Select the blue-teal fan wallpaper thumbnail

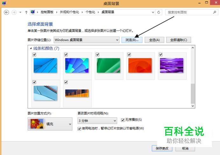pyautogui.click(x=77, y=65)
